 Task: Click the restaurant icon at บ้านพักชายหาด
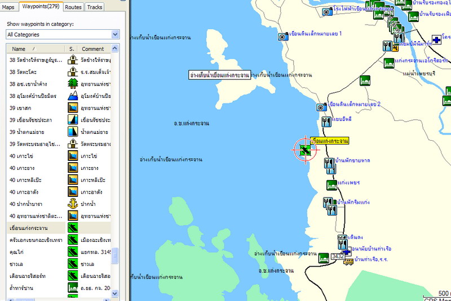point(329,163)
